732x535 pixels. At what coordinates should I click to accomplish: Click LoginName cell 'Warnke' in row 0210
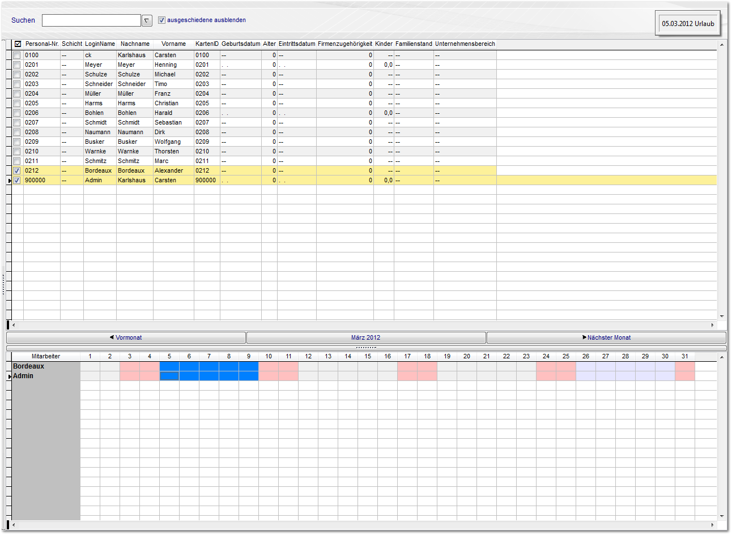click(100, 151)
